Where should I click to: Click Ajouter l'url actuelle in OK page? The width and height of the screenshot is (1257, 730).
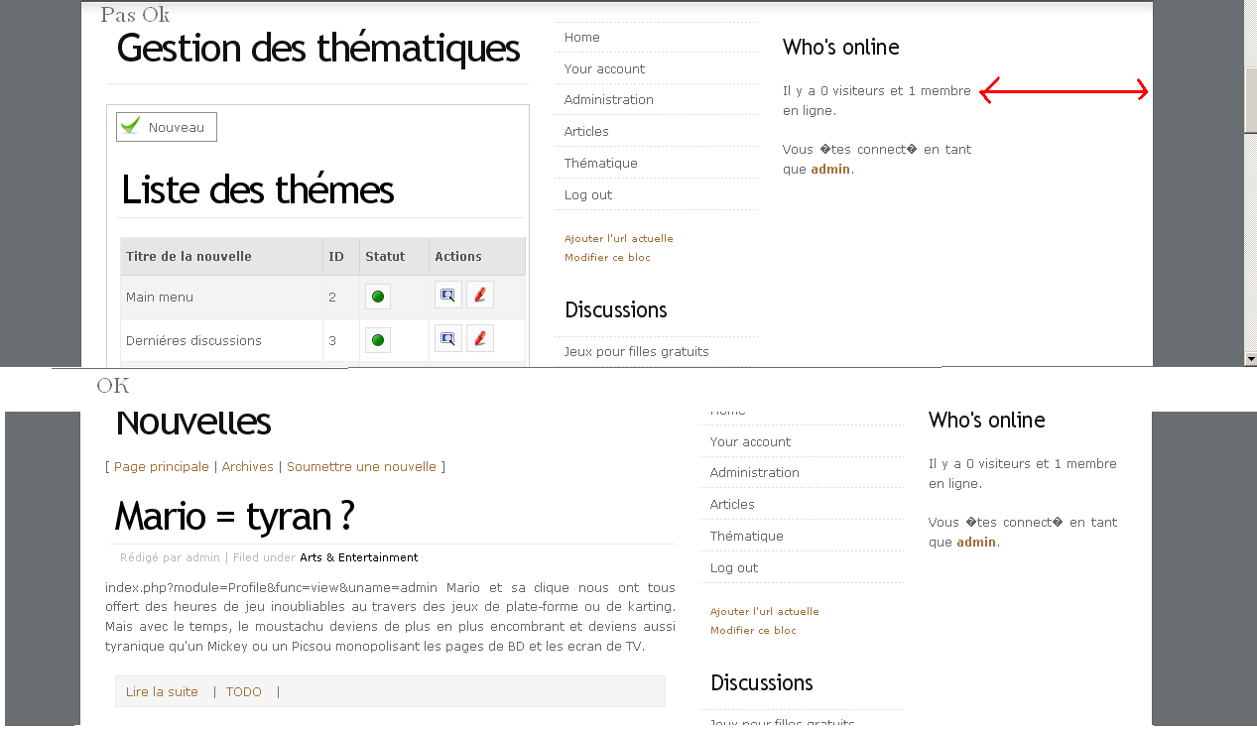tap(764, 611)
